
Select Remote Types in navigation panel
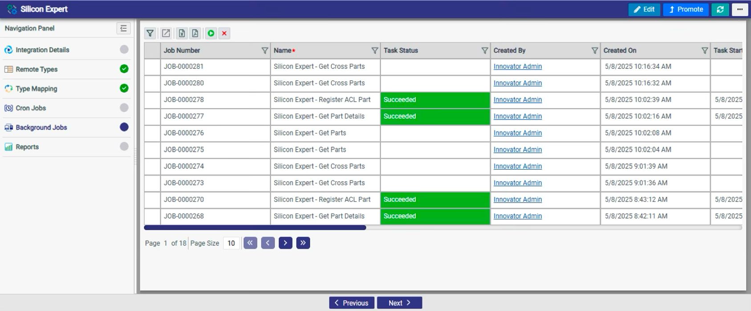point(67,69)
